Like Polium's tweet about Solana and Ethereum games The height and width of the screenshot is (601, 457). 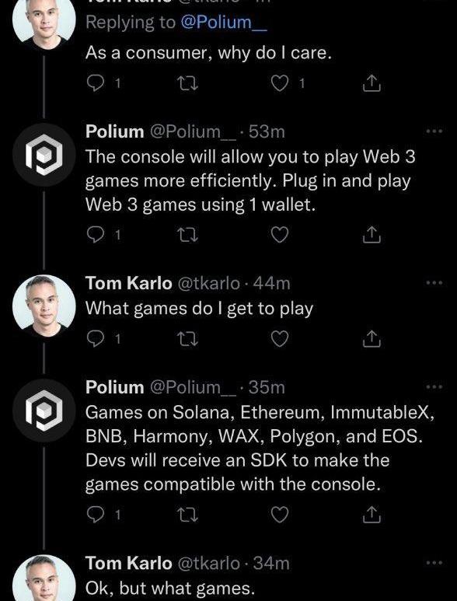tap(280, 515)
